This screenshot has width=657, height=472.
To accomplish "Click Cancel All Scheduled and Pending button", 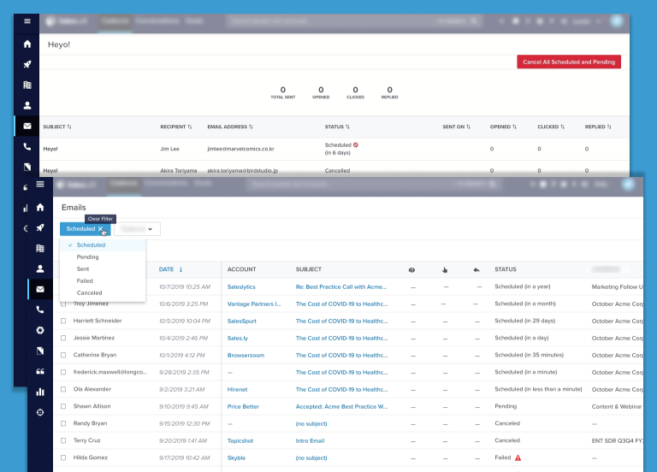I will click(x=569, y=62).
